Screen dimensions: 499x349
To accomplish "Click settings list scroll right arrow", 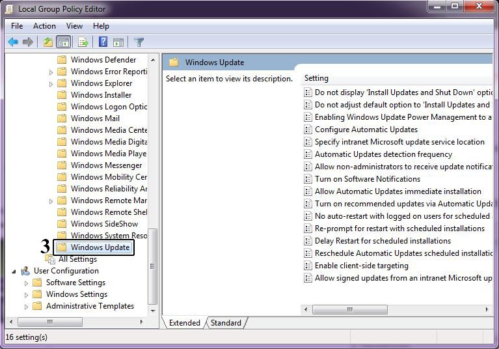I will pos(487,309).
